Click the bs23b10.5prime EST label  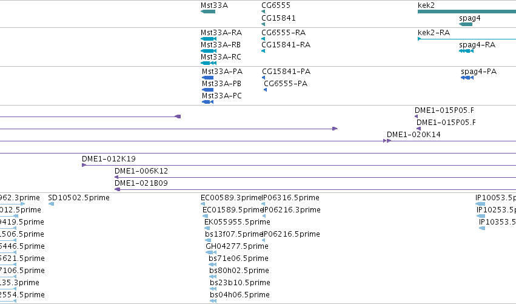pyautogui.click(x=240, y=283)
